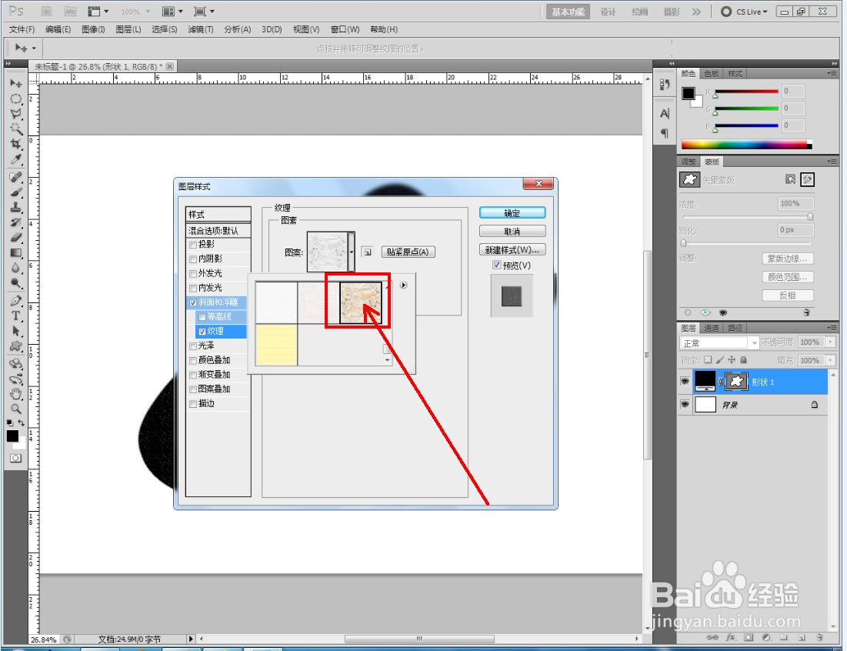847x651 pixels.
Task: Select the Brush tool
Action: tap(15, 192)
